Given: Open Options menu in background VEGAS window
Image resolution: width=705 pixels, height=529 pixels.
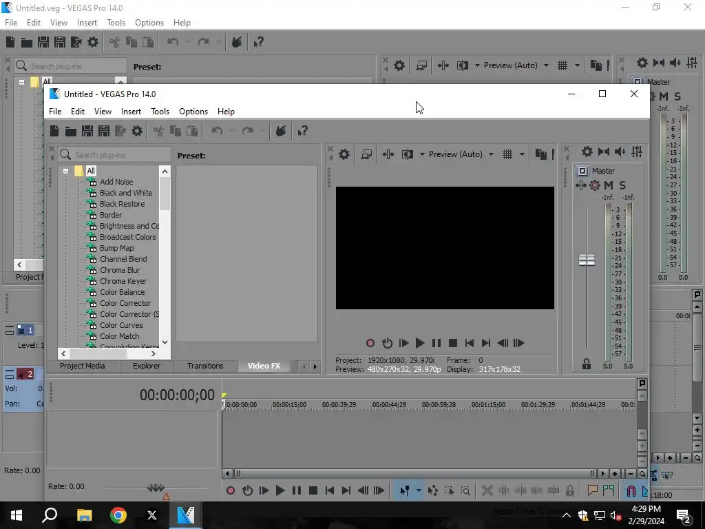Looking at the screenshot, I should tap(149, 23).
